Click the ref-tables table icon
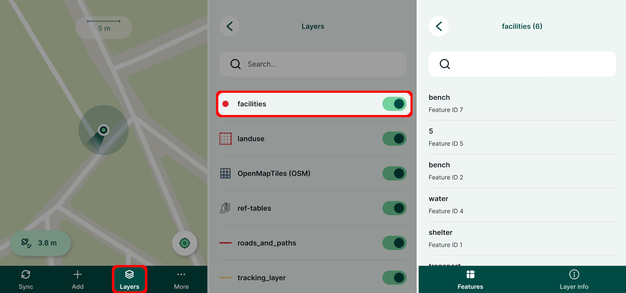Screen dimensions: 626x293 225,208
